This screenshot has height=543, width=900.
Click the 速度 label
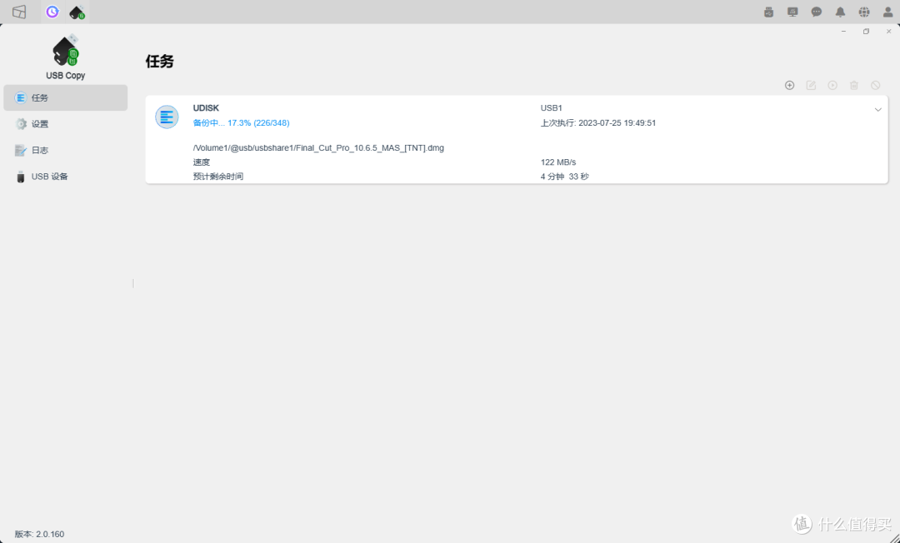point(202,162)
